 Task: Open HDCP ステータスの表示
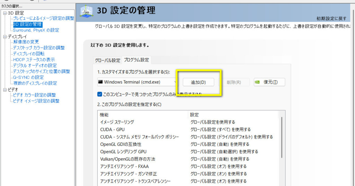point(34,59)
